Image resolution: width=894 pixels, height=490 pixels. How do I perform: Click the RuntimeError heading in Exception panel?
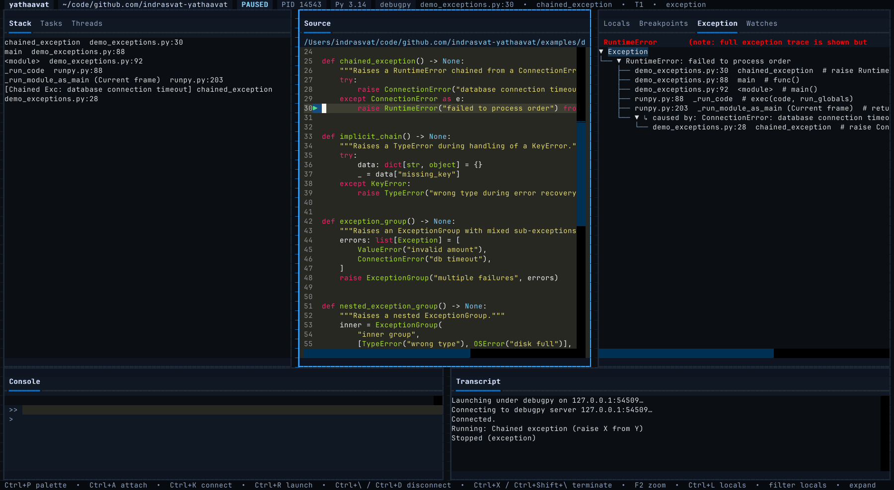coord(630,42)
